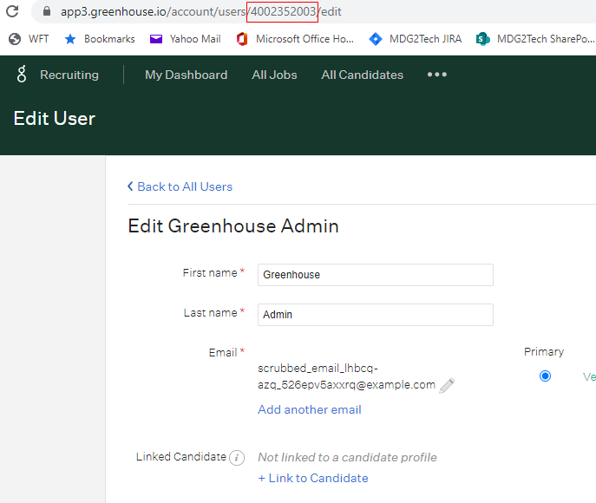
Task: Open the WFT bookmark
Action: 29,39
